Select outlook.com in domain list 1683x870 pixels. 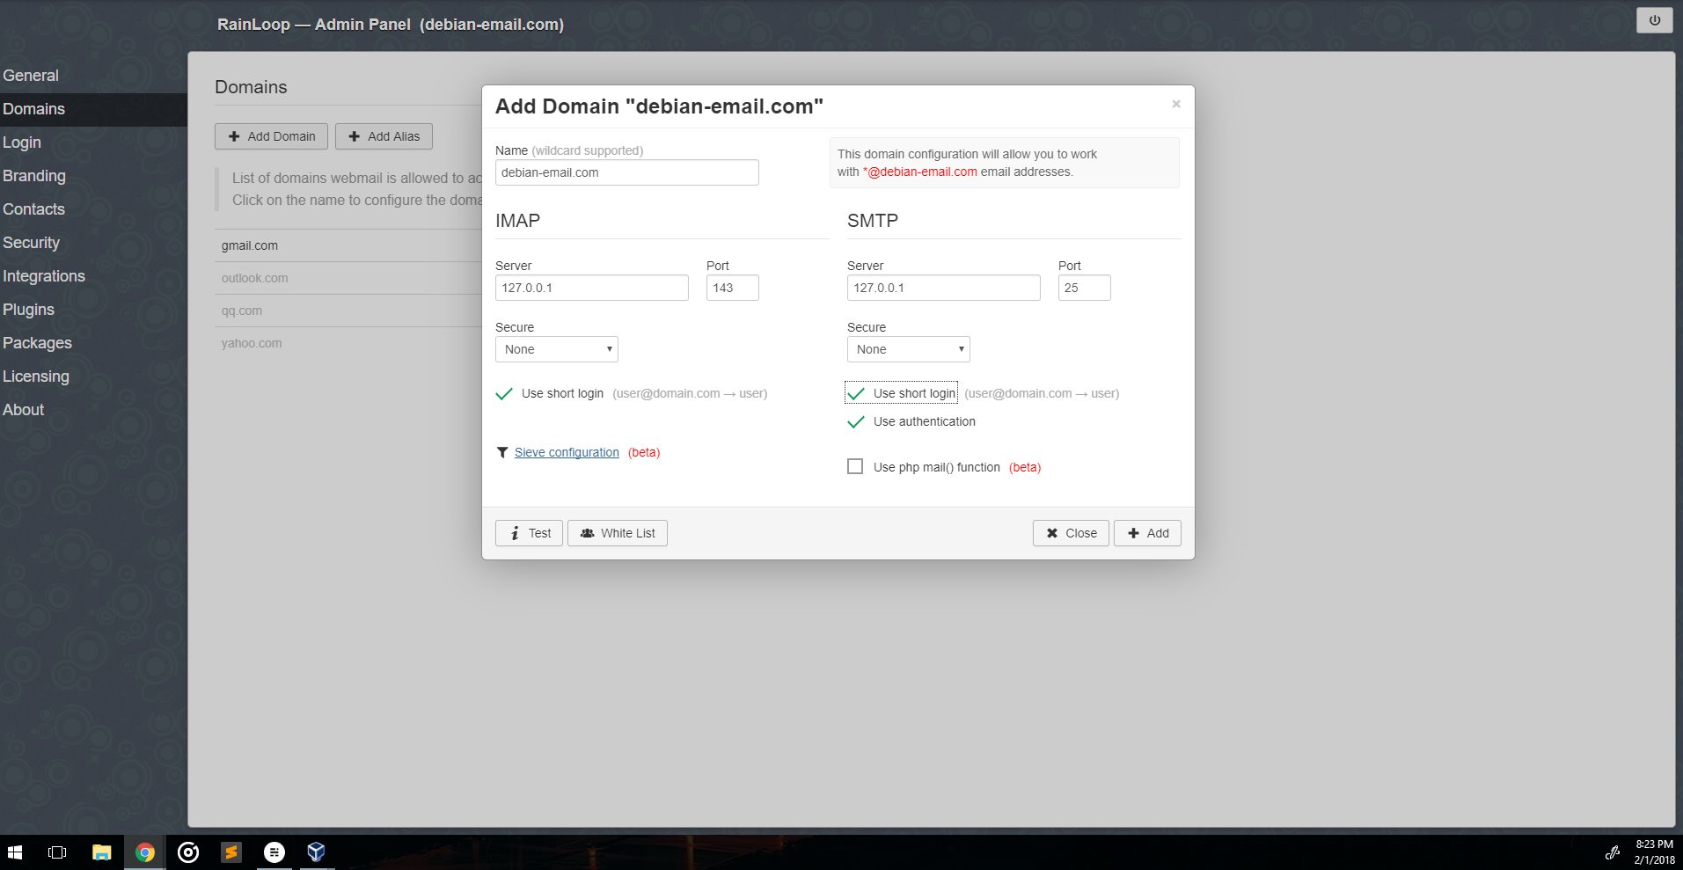(254, 278)
